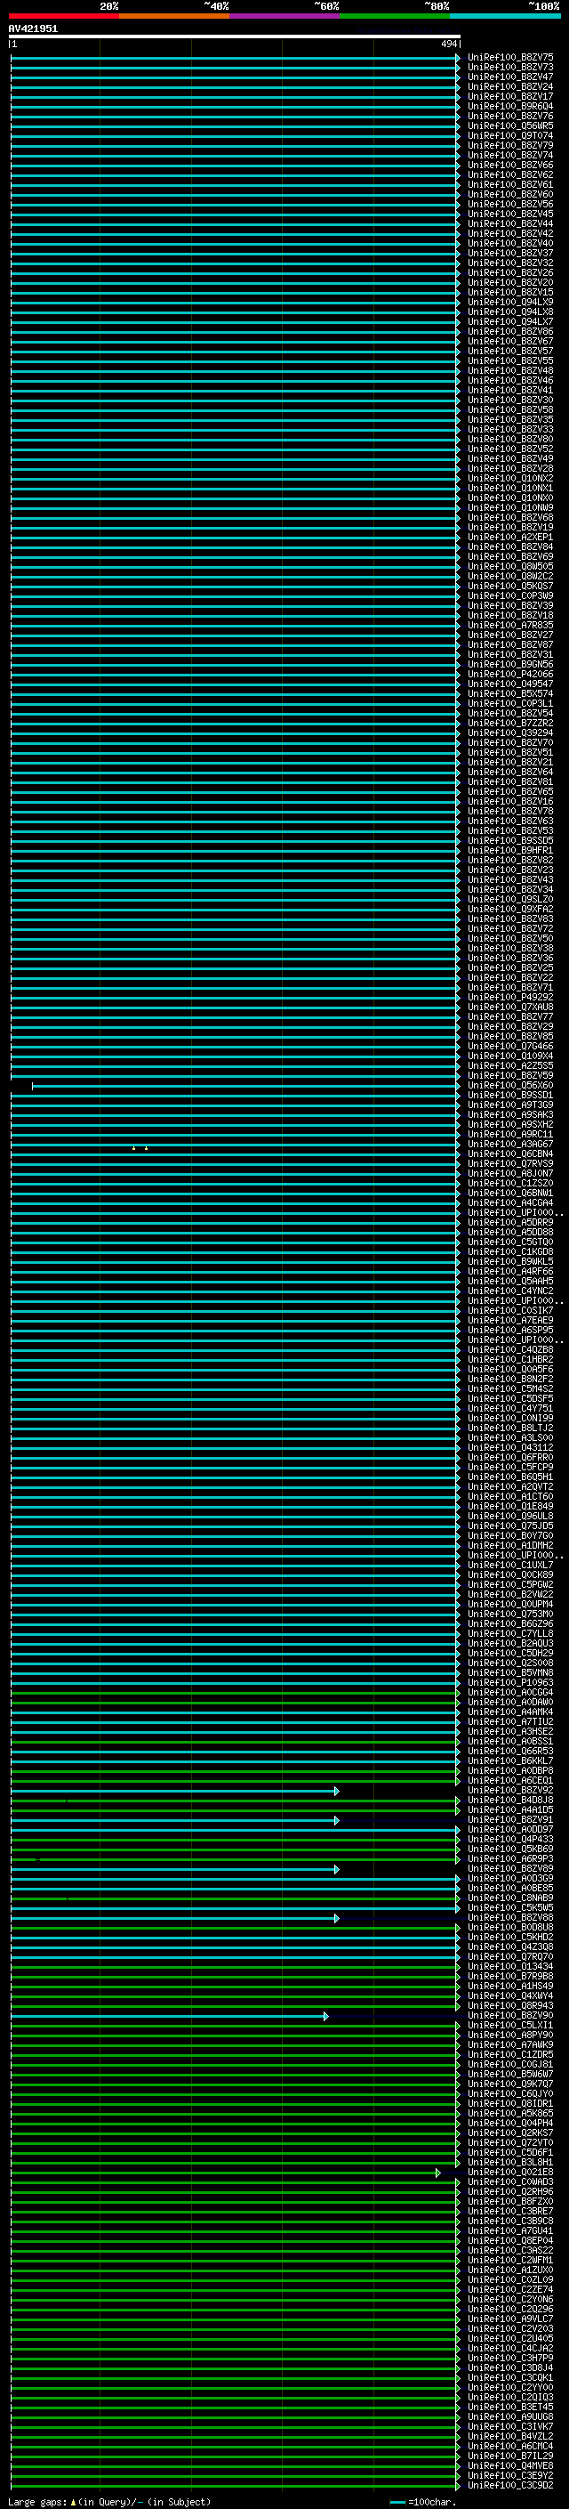569x2509 pixels.
Task: Click label UniRef100_A6CEQ1
Action: [x=510, y=1780]
